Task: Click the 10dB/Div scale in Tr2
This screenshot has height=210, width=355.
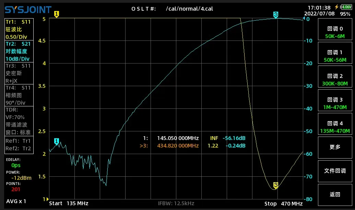Action: click(x=17, y=59)
